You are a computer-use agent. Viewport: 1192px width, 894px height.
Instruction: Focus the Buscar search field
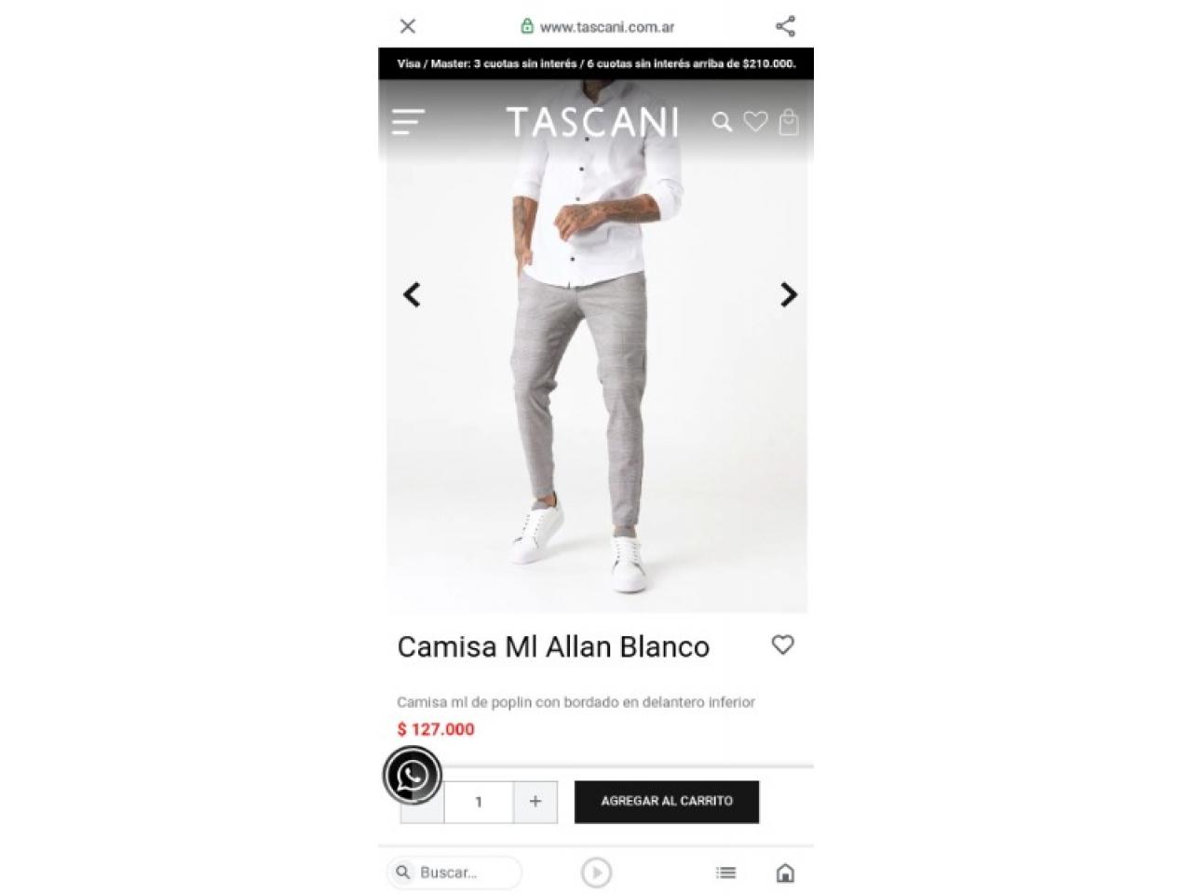(x=454, y=873)
